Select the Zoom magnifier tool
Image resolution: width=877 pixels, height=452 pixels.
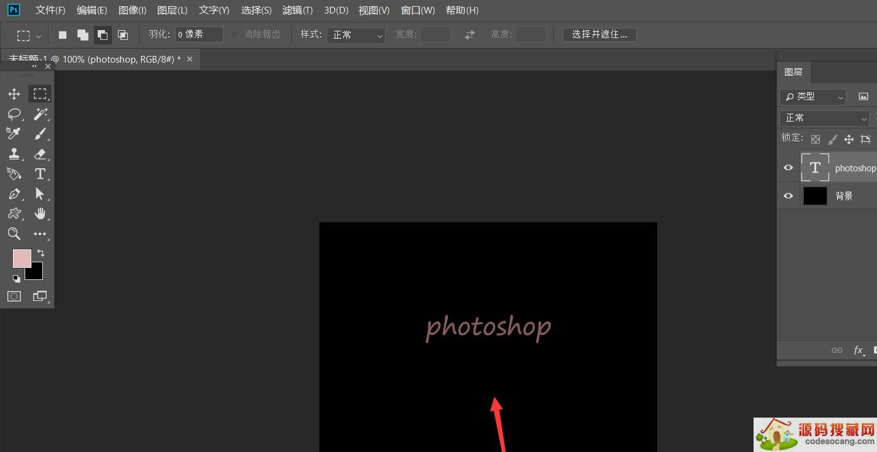(14, 233)
